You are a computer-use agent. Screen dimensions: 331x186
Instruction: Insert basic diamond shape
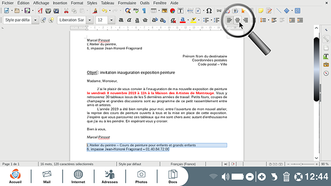tap(287, 11)
